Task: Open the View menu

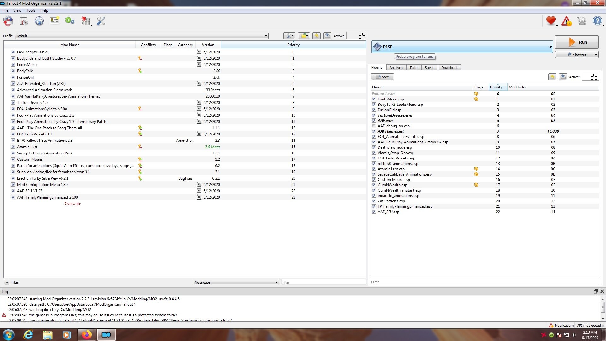Action: (x=17, y=10)
